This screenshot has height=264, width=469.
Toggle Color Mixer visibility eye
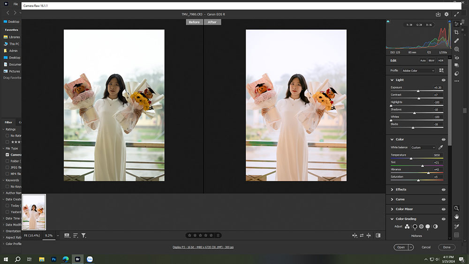(444, 209)
